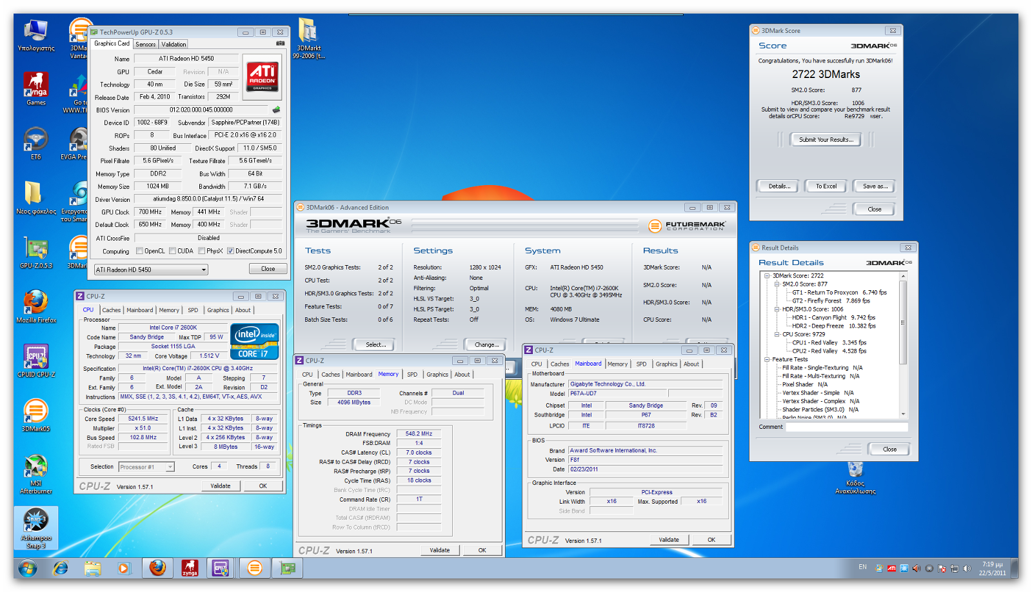Open 3DMark05 desktop shortcut
This screenshot has height=592, width=1032.
[36, 415]
